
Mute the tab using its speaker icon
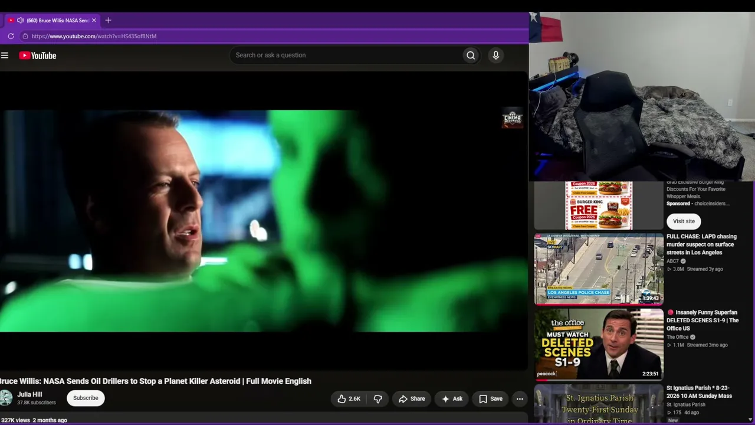coord(20,20)
